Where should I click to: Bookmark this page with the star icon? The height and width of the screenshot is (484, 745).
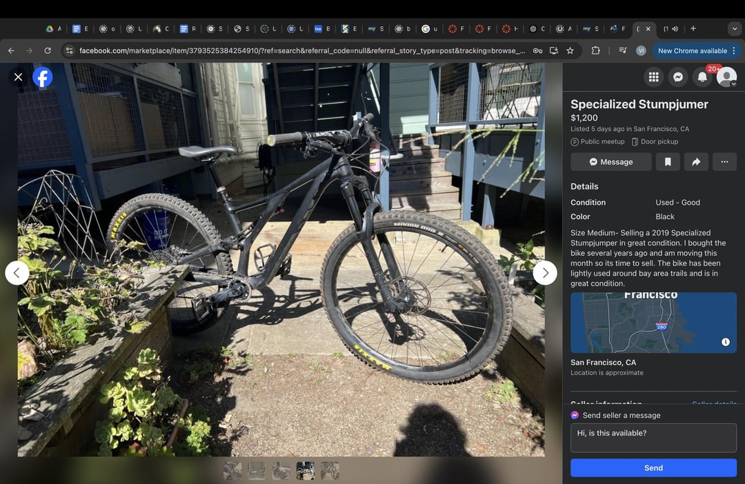click(x=570, y=50)
